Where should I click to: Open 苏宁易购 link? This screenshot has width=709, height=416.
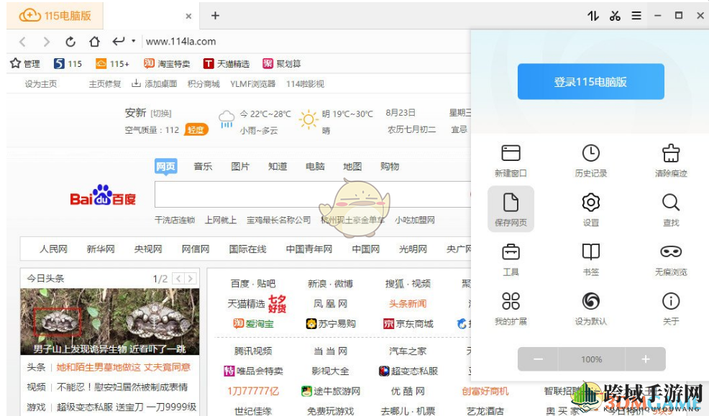[x=331, y=323]
